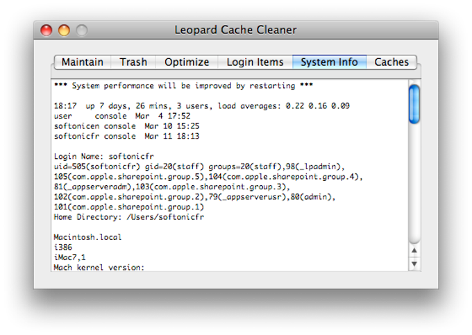Click the 'iMac7,1' model line
This screenshot has height=335, width=472.
tap(69, 257)
